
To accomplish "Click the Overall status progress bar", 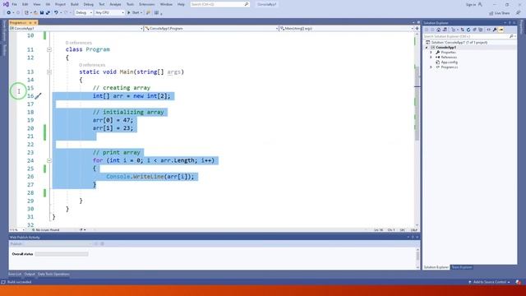I will 62,254.
